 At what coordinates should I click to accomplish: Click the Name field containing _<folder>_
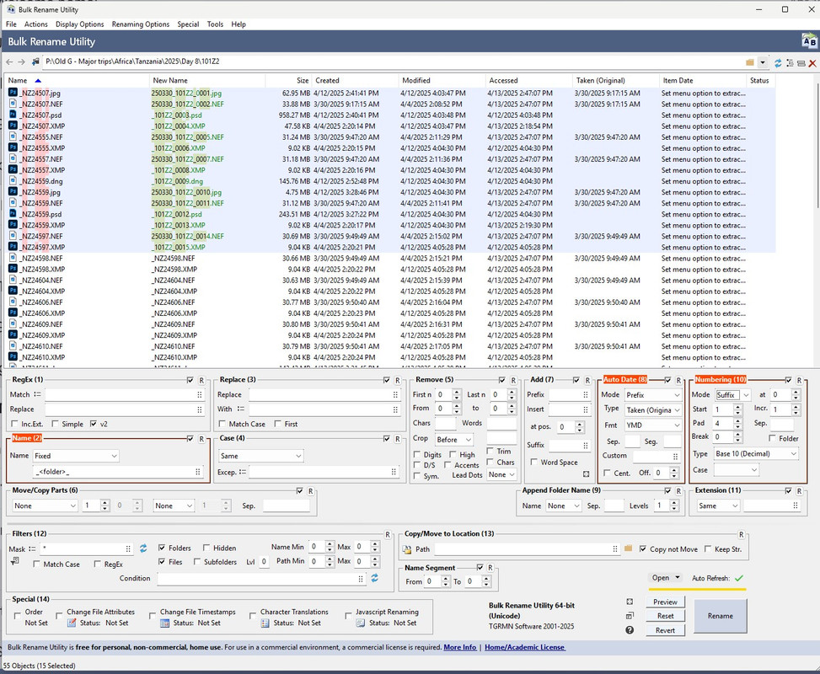(x=117, y=472)
